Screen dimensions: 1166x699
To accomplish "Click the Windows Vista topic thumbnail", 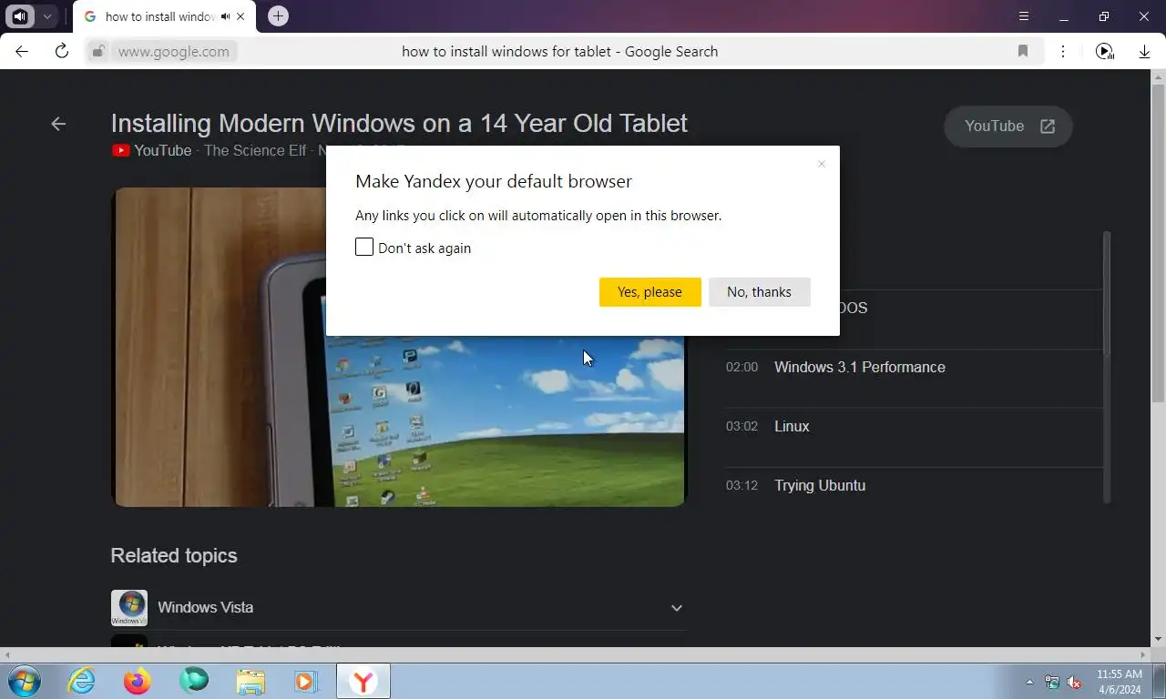I will tap(129, 608).
